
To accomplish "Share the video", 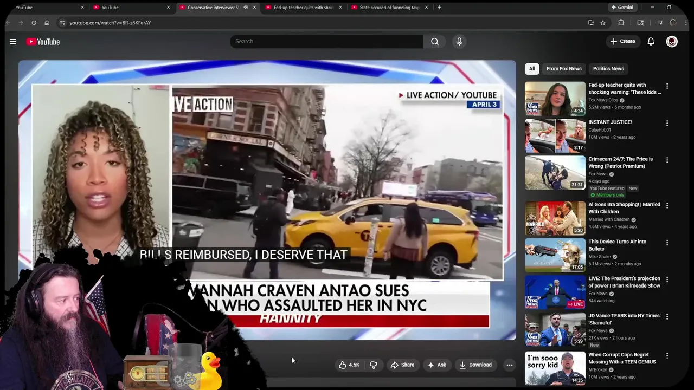I will [x=402, y=365].
